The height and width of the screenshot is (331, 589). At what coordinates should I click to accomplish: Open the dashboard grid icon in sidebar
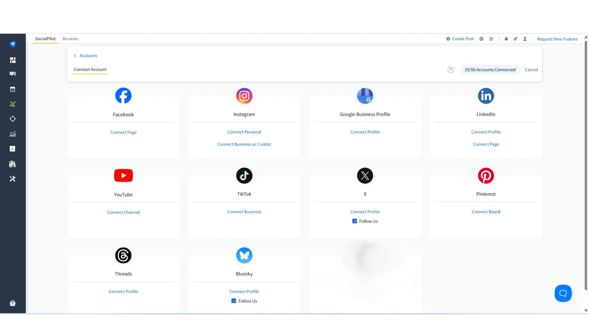click(x=13, y=60)
